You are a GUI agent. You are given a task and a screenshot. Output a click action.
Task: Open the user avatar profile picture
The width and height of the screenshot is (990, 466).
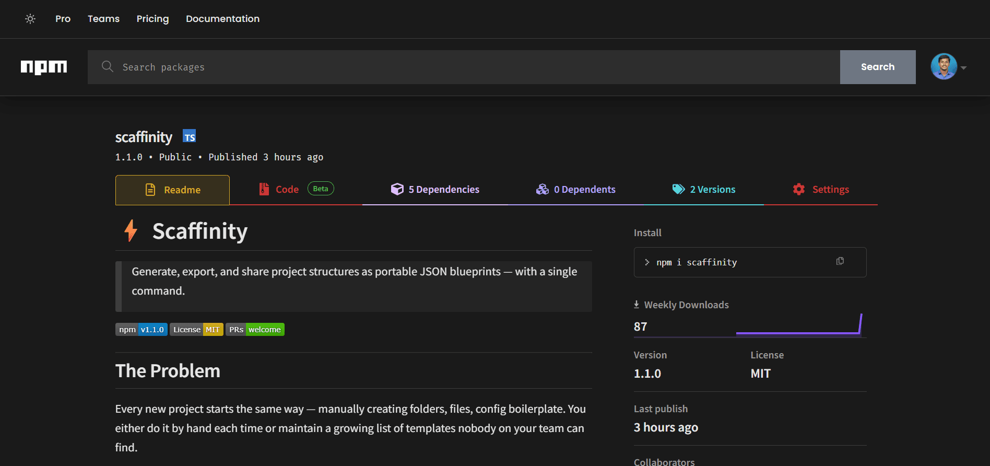[944, 67]
